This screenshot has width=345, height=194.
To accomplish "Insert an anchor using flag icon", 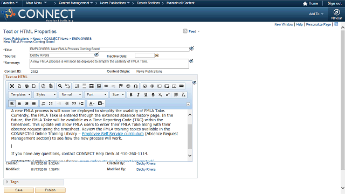I will (x=121, y=86).
